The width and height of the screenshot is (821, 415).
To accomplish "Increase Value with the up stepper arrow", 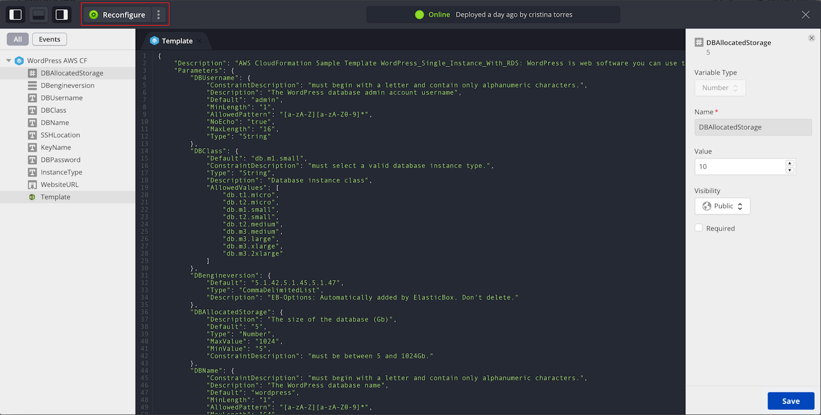I will pos(790,163).
